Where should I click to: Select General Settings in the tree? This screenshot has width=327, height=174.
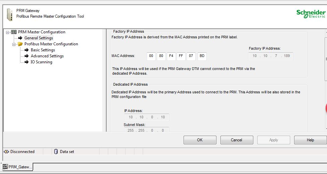click(x=39, y=38)
